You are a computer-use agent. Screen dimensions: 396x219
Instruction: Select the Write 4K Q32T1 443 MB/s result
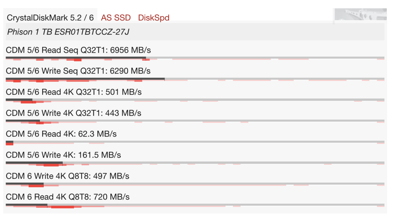pos(73,113)
